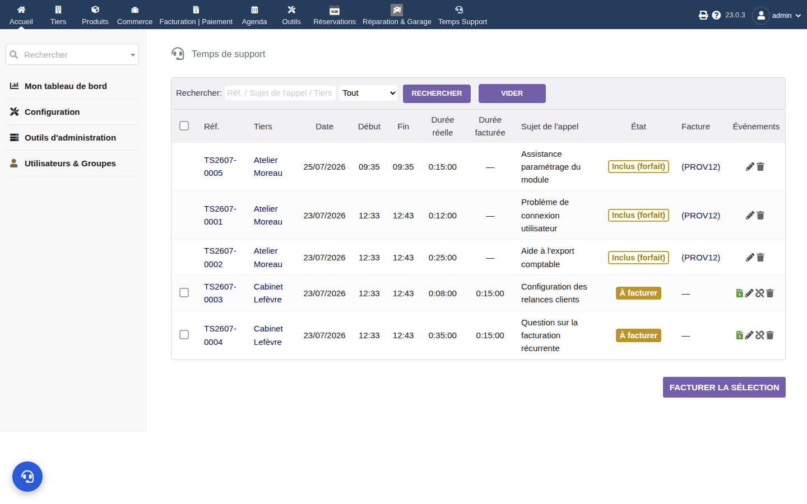807x504 pixels.
Task: Focus the Réf. / Sujet search field
Action: click(280, 93)
